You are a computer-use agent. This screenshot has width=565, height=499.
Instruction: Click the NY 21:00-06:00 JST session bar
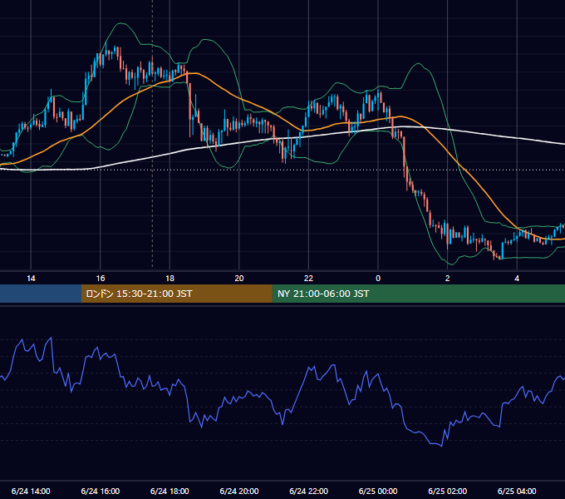click(418, 294)
